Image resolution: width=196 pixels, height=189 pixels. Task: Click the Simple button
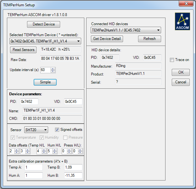[45, 82]
